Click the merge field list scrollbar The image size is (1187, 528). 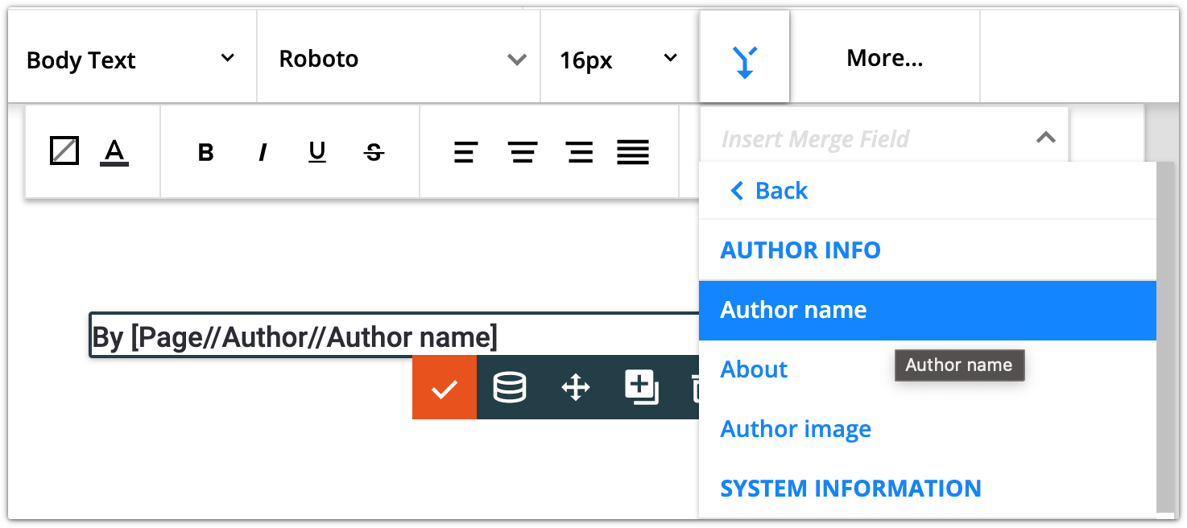tap(1165, 336)
